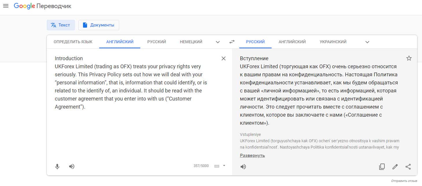Image resolution: width=422 pixels, height=186 pixels.
Task: Open the main hamburger menu
Action: [x=5, y=6]
